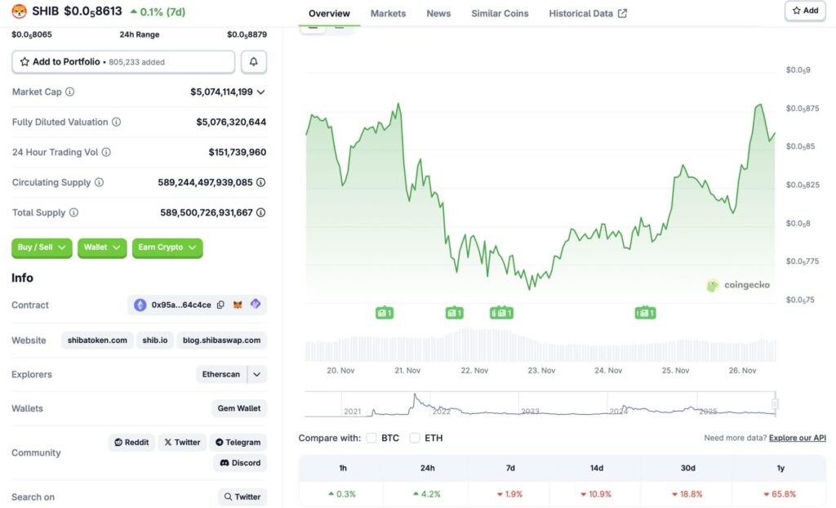The image size is (836, 508).
Task: Enable the BTC comparison checkbox
Action: 371,438
